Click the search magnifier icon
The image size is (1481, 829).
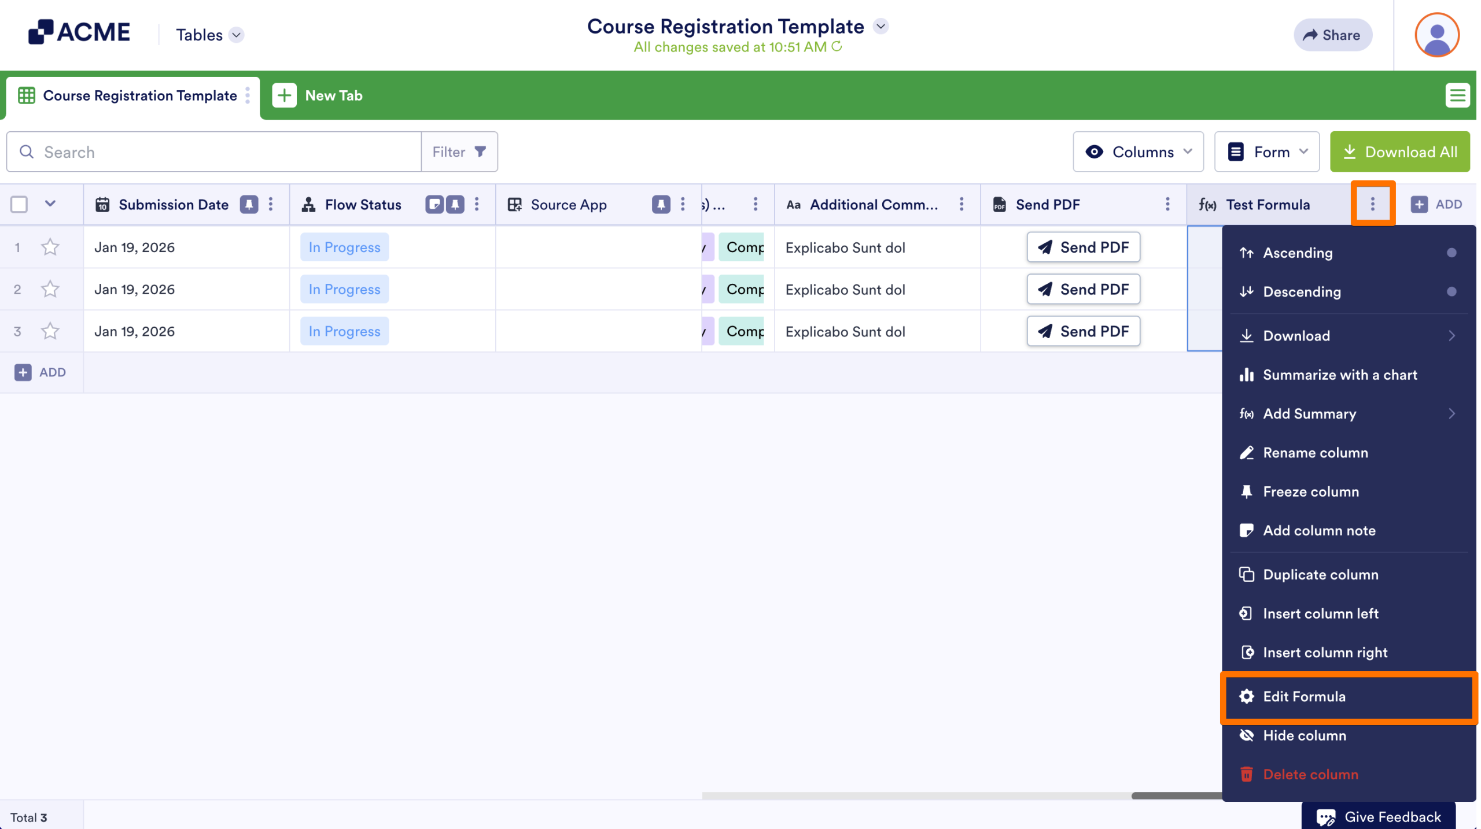pos(27,151)
